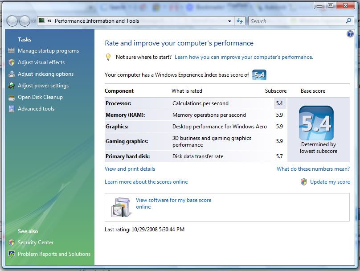Click the software box icon for base score
Image resolution: width=360 pixels, height=271 pixels.
point(121,207)
